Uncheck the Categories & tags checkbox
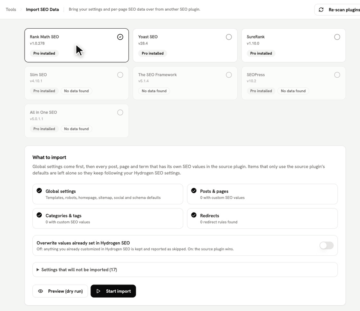This screenshot has width=360, height=311. coord(39,215)
